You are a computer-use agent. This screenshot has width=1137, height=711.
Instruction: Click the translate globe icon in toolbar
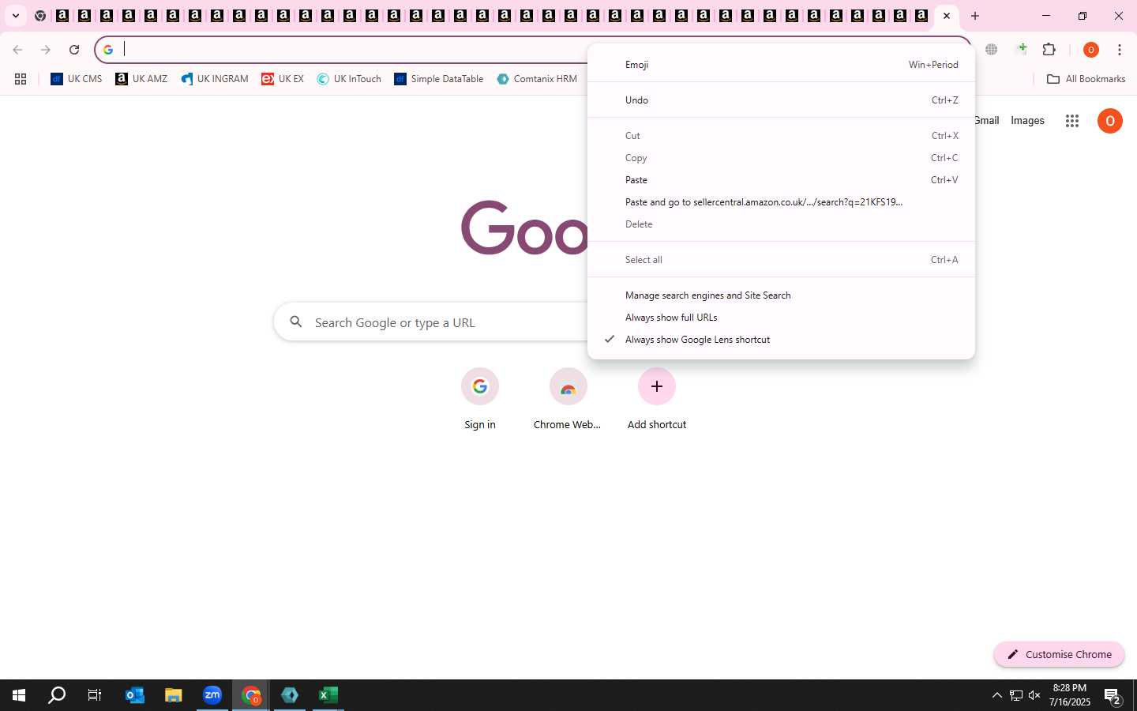[x=992, y=50]
